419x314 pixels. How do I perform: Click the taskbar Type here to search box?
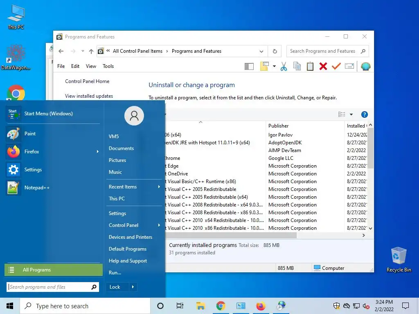pos(85,306)
